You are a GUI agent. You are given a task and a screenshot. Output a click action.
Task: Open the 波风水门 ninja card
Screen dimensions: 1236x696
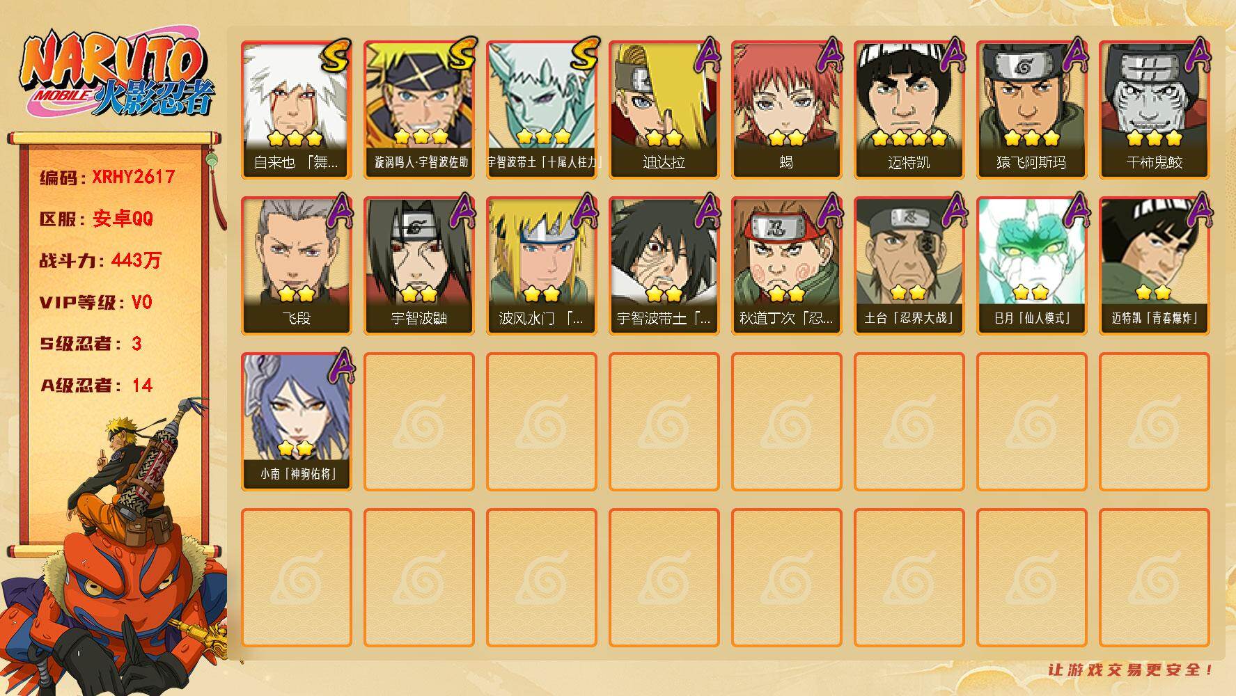(x=542, y=266)
